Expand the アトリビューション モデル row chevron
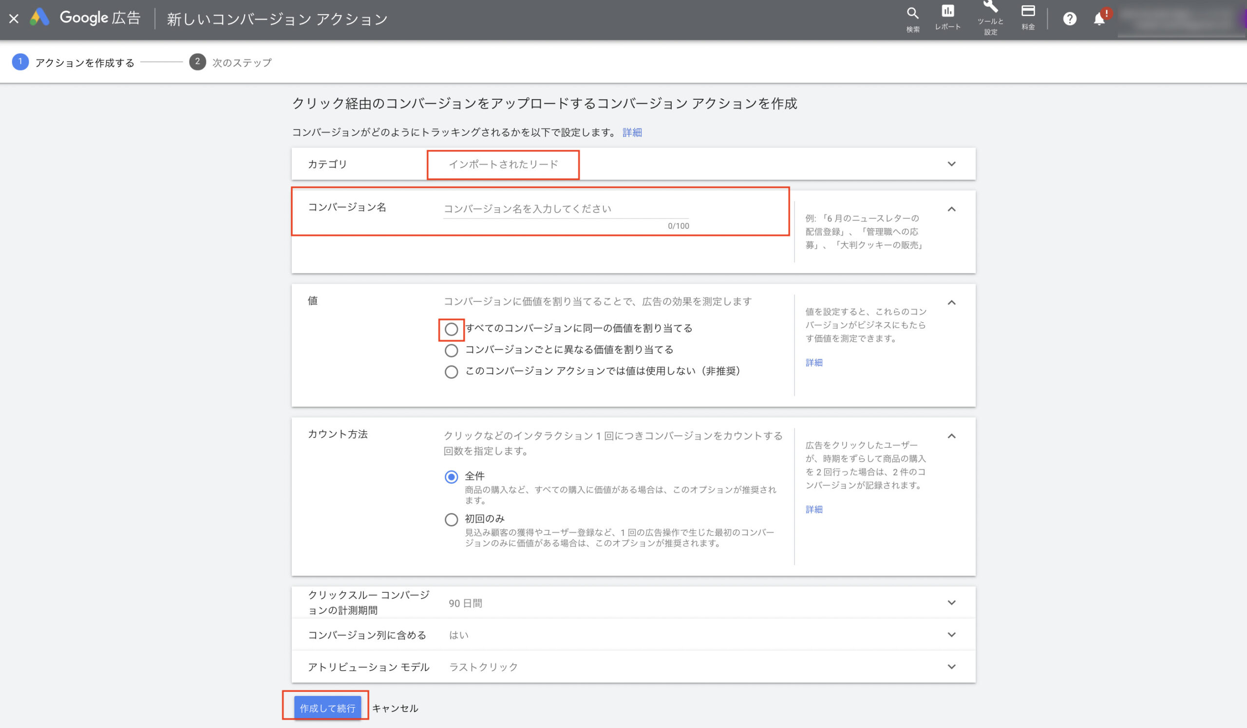This screenshot has height=728, width=1247. 951,667
